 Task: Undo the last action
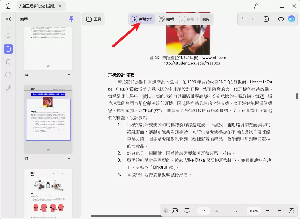(x=243, y=19)
